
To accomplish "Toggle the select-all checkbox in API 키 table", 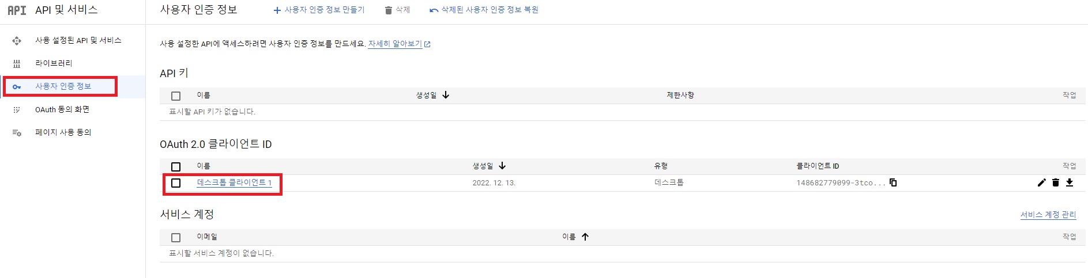I will coord(176,96).
